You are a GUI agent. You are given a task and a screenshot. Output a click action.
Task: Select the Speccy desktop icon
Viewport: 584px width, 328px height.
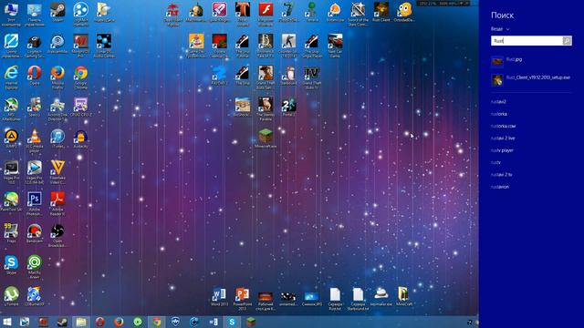click(35, 106)
